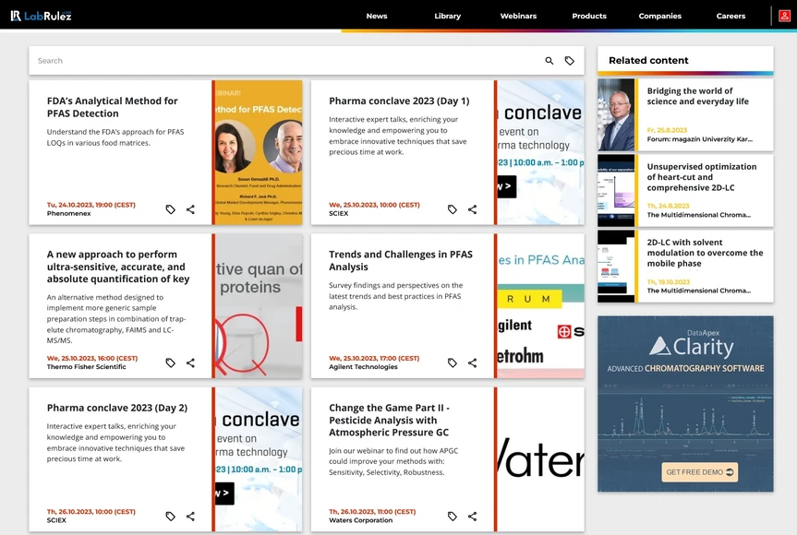Click SCIEX organizer on Day 2 card
Image resolution: width=797 pixels, height=535 pixels.
(56, 520)
